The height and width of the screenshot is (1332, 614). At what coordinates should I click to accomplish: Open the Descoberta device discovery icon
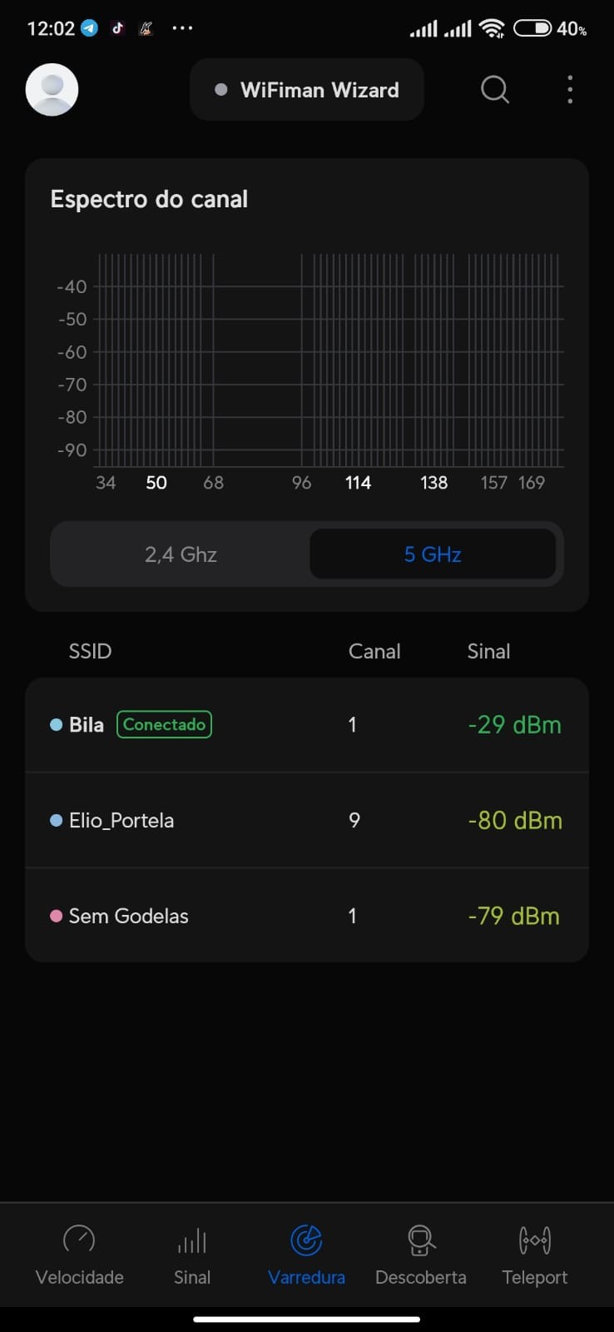click(420, 1240)
